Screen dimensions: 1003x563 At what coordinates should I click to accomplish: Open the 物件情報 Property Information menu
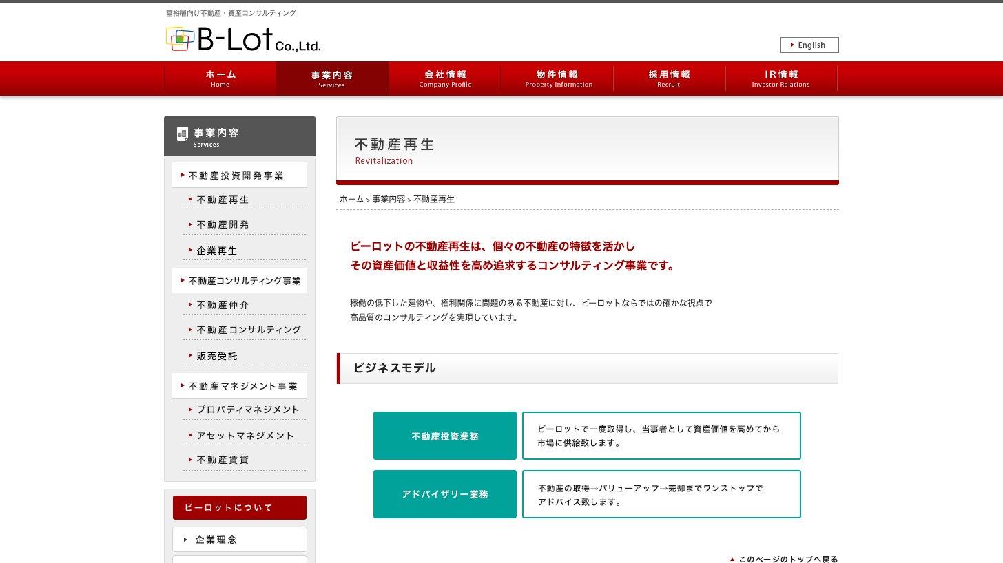[x=557, y=78]
